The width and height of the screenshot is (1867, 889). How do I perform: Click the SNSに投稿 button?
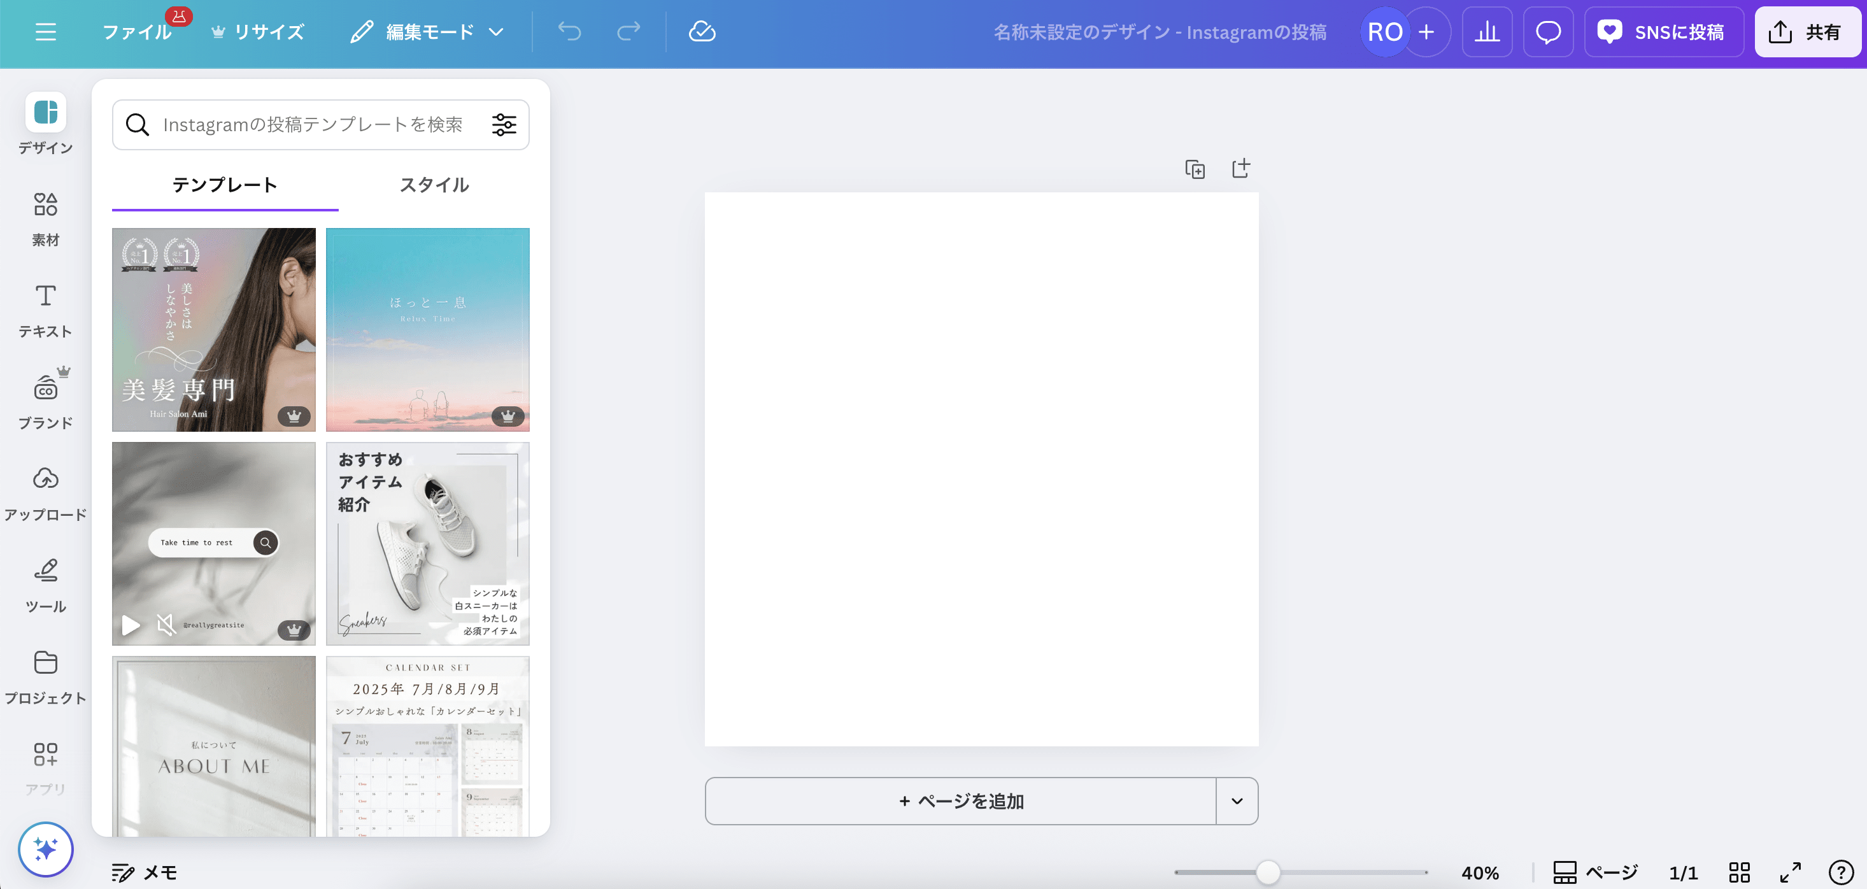(1663, 32)
